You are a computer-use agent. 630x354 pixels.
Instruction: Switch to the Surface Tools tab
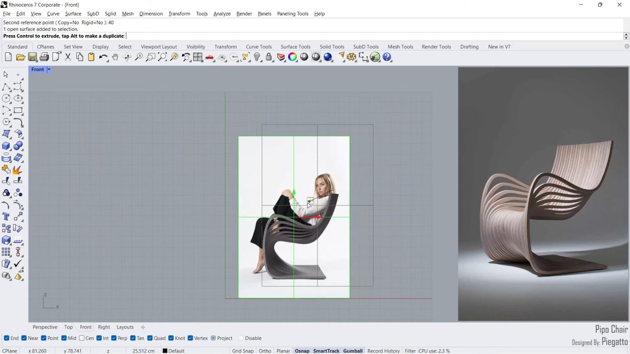(x=295, y=47)
